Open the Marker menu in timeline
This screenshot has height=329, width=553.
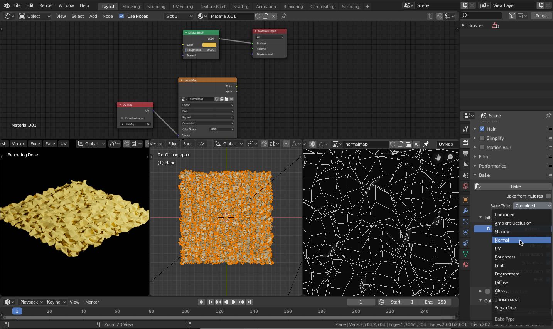coord(92,302)
